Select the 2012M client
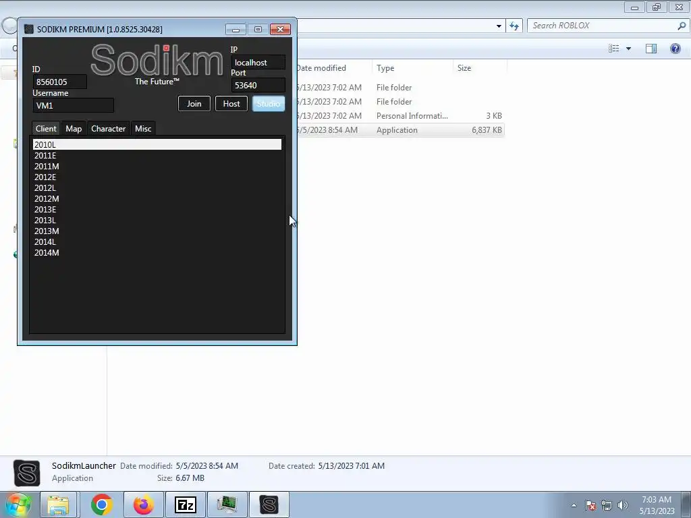 [x=157, y=199]
